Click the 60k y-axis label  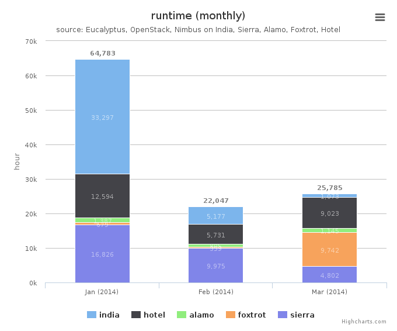(x=31, y=76)
